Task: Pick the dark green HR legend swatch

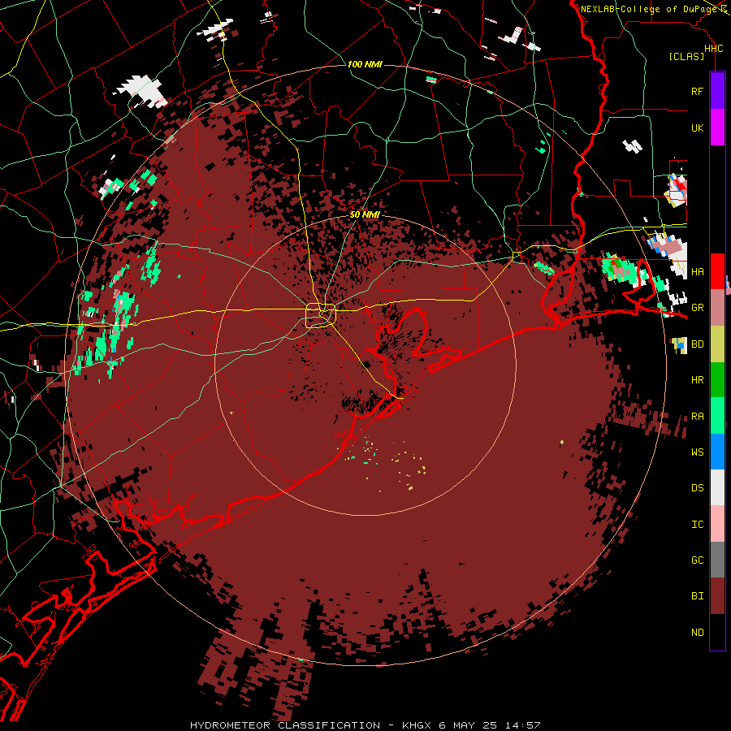Action: point(717,380)
